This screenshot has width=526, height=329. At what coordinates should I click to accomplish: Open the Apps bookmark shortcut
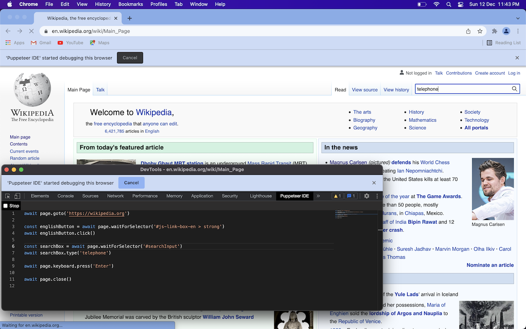click(x=15, y=43)
